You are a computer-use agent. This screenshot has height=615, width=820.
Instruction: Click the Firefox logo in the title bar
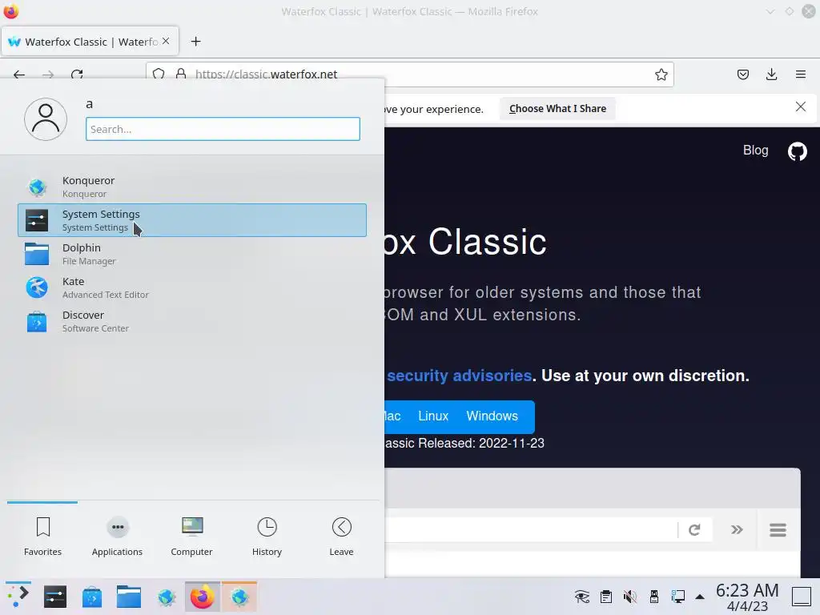(x=11, y=11)
